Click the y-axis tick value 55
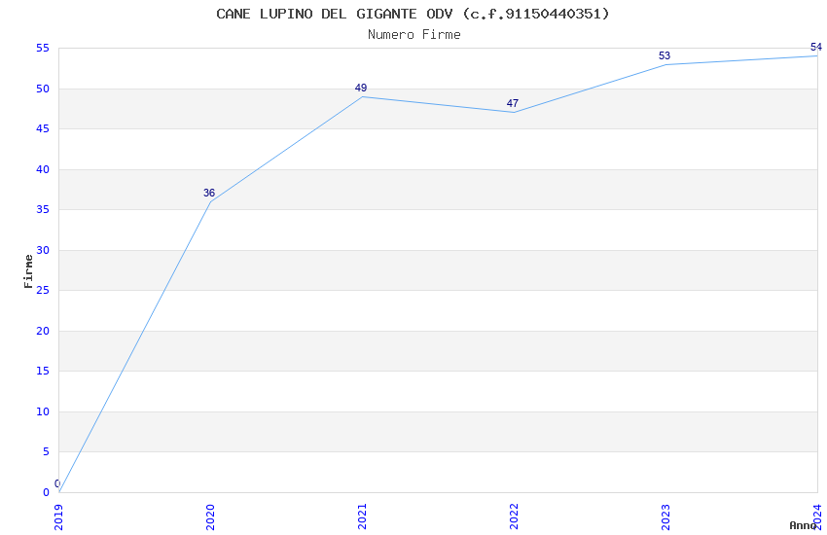Viewport: 827px width, 535px height. pos(43,49)
